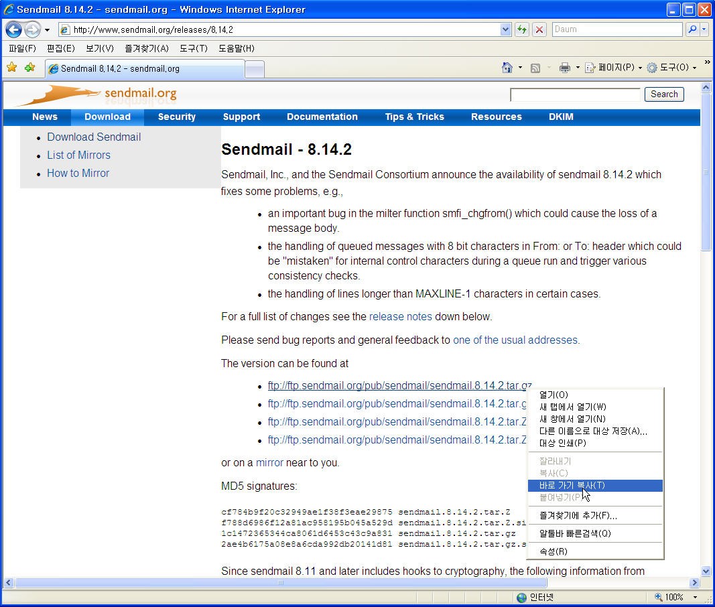Click the sendmail.org site search field
This screenshot has width=715, height=607.
pyautogui.click(x=575, y=94)
